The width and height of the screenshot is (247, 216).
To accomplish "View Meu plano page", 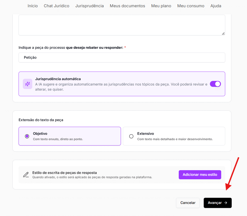I will pos(161,6).
